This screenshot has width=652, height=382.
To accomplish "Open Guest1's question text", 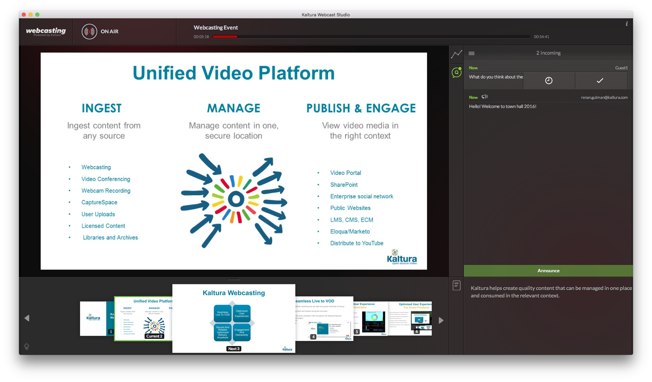I will tap(496, 77).
